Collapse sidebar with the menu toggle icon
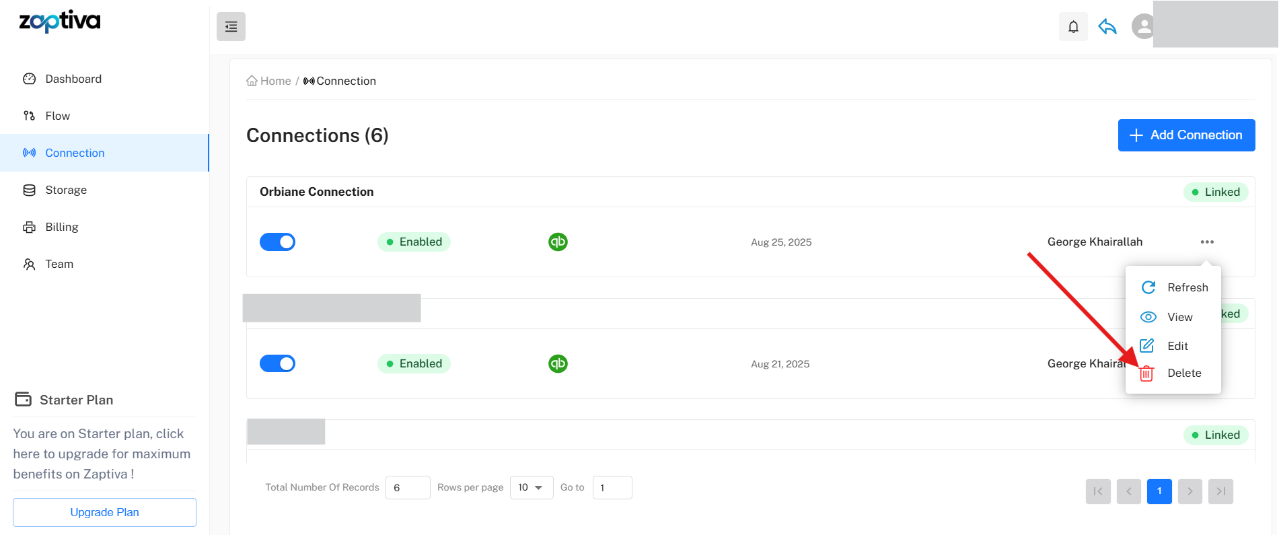This screenshot has width=1279, height=535. tap(231, 27)
